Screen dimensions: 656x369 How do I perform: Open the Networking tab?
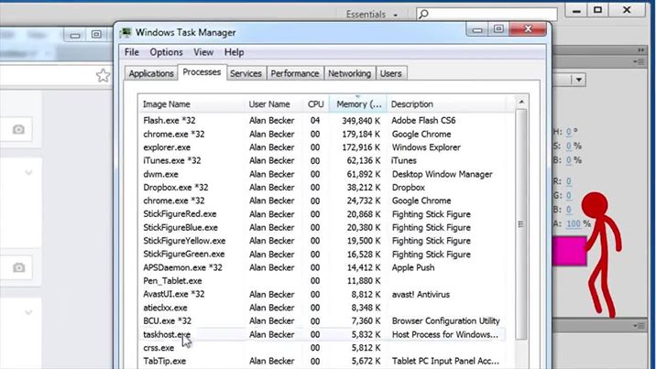[349, 73]
